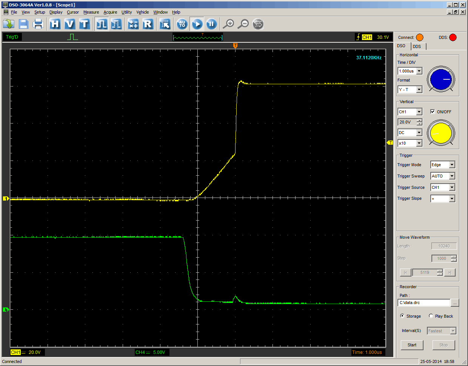Switch to the DDS tab

[x=417, y=46]
